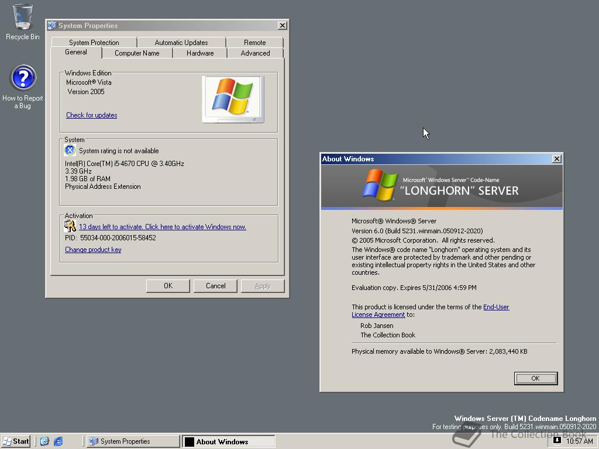Open the Recycle Bin desktop icon
The height and width of the screenshot is (449, 599).
[x=23, y=22]
